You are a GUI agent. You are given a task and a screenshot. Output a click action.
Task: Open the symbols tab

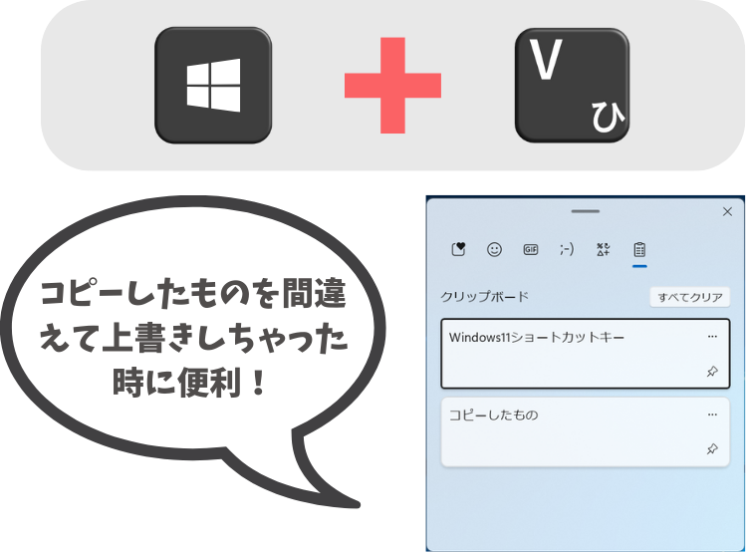(604, 249)
